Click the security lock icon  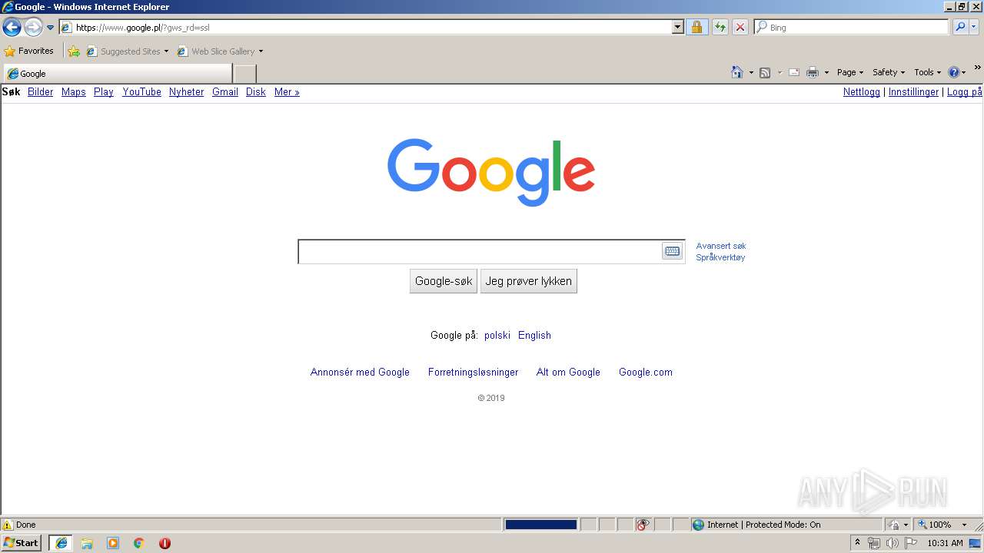(x=696, y=28)
